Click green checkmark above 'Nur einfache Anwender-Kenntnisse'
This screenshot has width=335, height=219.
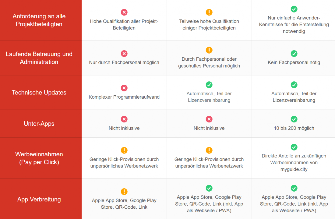(x=294, y=9)
